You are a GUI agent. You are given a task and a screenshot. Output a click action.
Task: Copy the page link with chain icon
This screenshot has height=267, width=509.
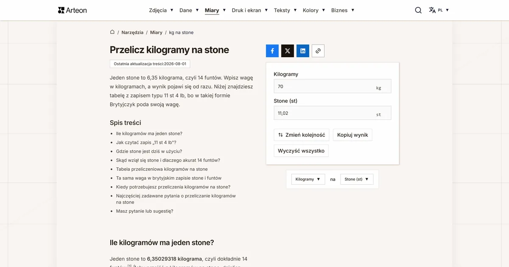click(318, 51)
